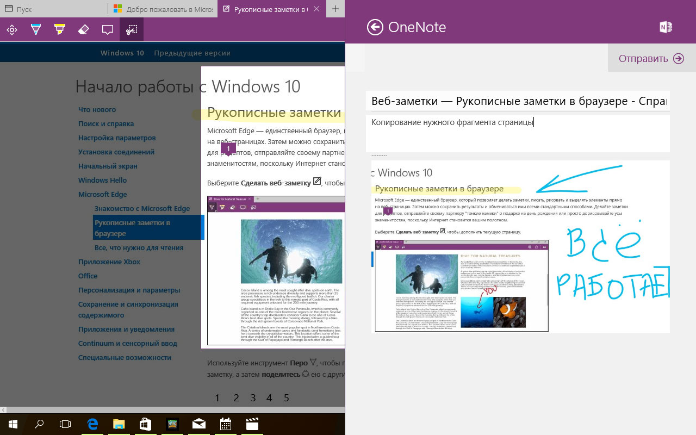Open Windows Hello link
696x435 pixels.
[102, 180]
